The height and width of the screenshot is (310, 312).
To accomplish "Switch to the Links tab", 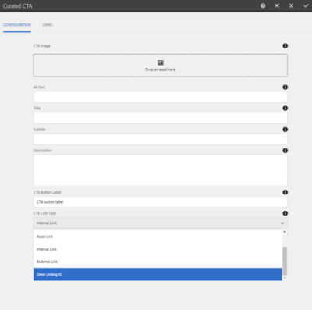I will coord(48,25).
